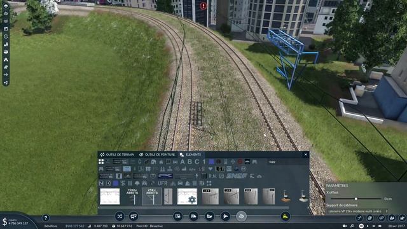The width and height of the screenshot is (407, 229).
Task: Select the letter A asset category
Action: pyautogui.click(x=183, y=162)
